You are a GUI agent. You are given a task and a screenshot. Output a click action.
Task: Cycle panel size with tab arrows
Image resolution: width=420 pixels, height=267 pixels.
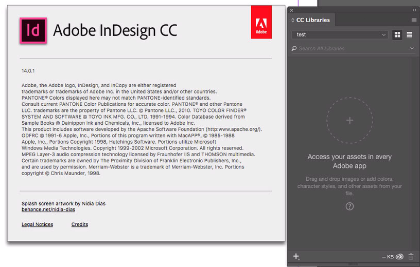tap(292, 20)
